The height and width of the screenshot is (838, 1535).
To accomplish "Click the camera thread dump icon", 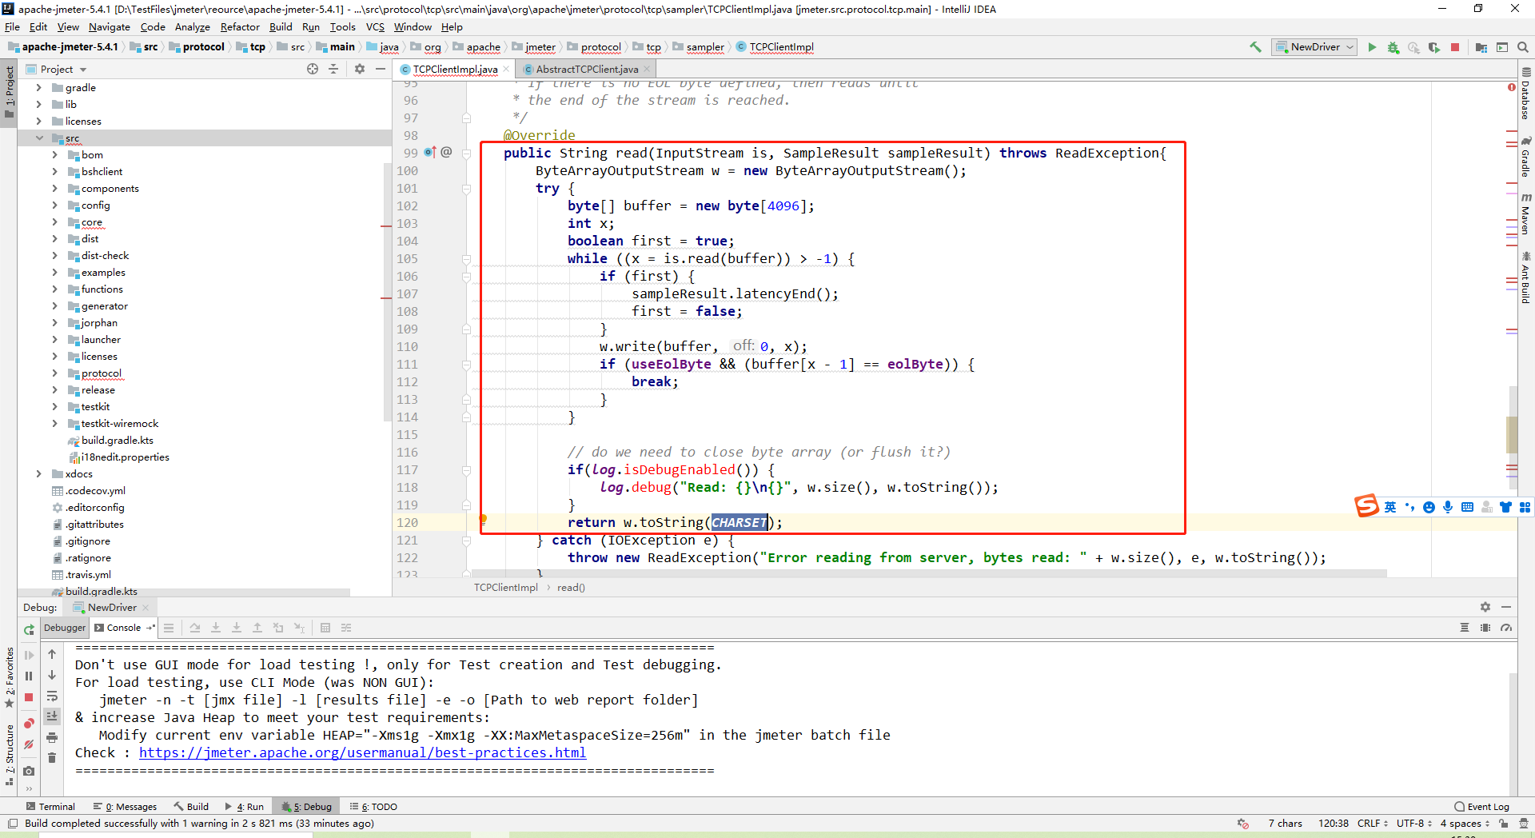I will click(29, 771).
